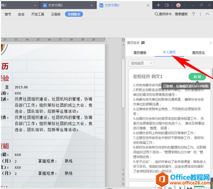
Task: Click the first 掌握程度: label
Action: (47, 161)
